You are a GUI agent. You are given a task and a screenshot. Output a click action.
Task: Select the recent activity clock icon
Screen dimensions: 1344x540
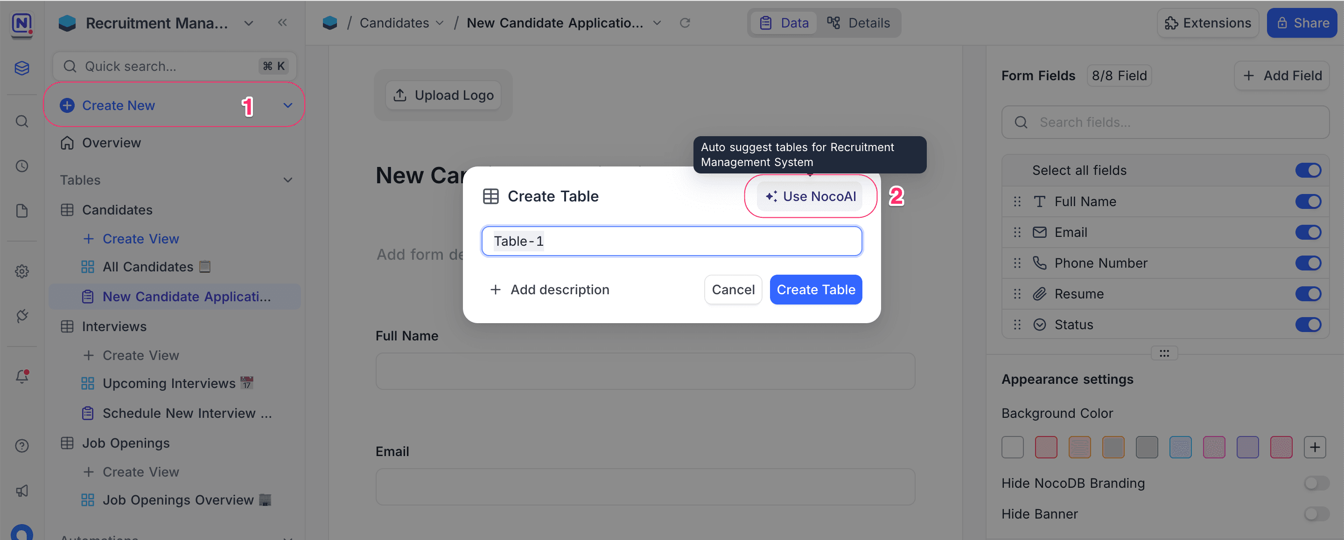(21, 166)
